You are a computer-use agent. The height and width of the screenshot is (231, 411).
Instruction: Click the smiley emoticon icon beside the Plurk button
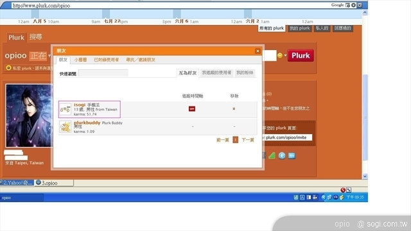280,56
